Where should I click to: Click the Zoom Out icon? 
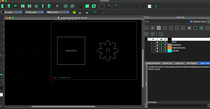click(x=130, y=6)
